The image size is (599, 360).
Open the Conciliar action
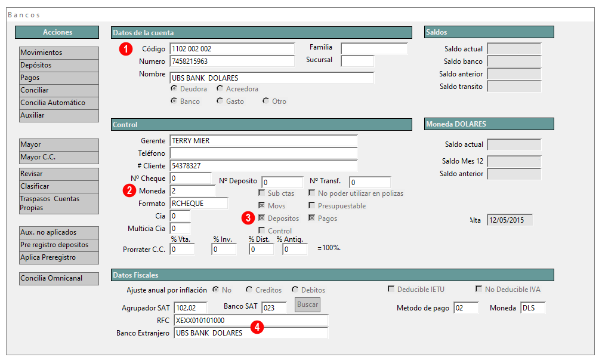click(59, 91)
